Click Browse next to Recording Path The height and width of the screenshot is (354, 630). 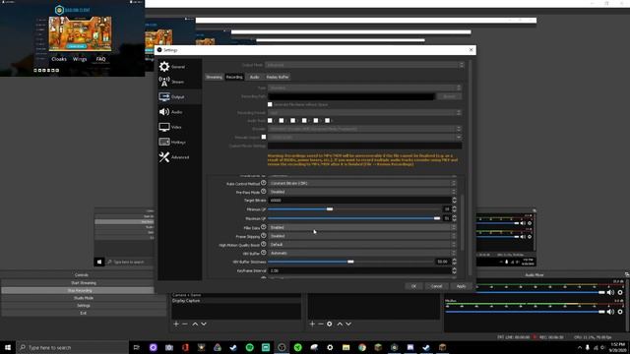coord(449,96)
